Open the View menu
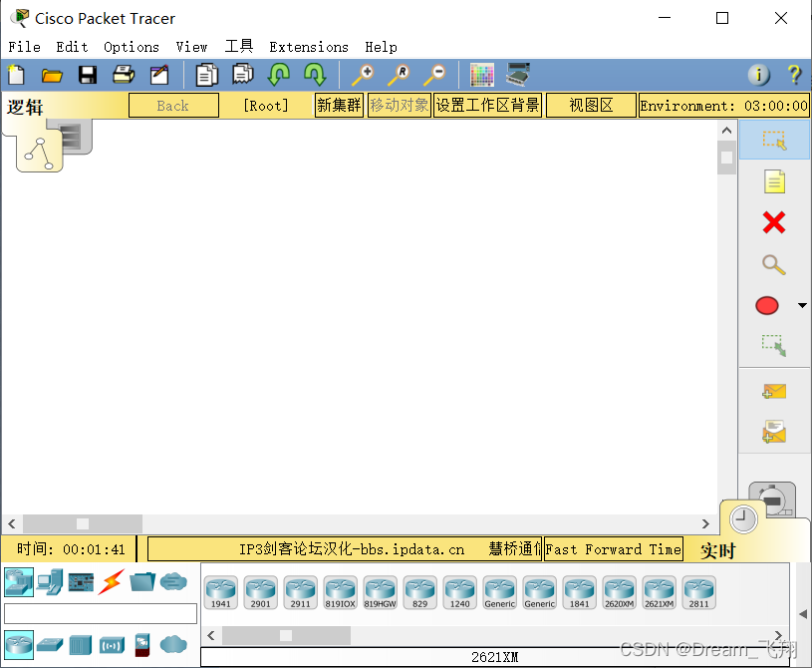Image resolution: width=812 pixels, height=668 pixels. [191, 47]
